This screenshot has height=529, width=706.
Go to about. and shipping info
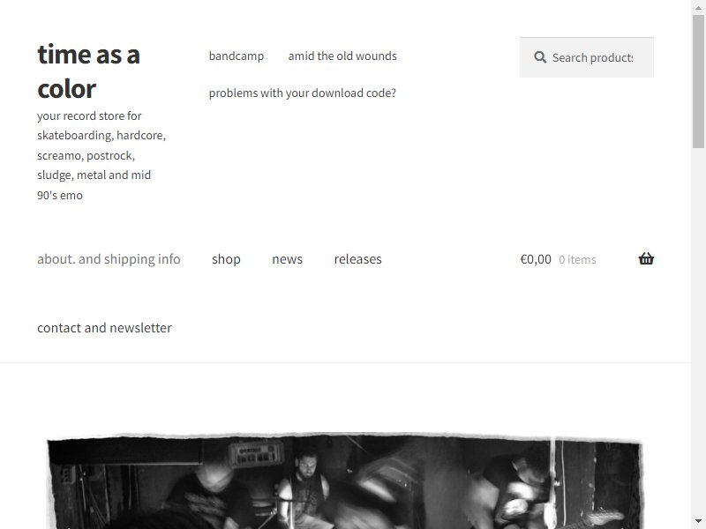click(x=109, y=259)
